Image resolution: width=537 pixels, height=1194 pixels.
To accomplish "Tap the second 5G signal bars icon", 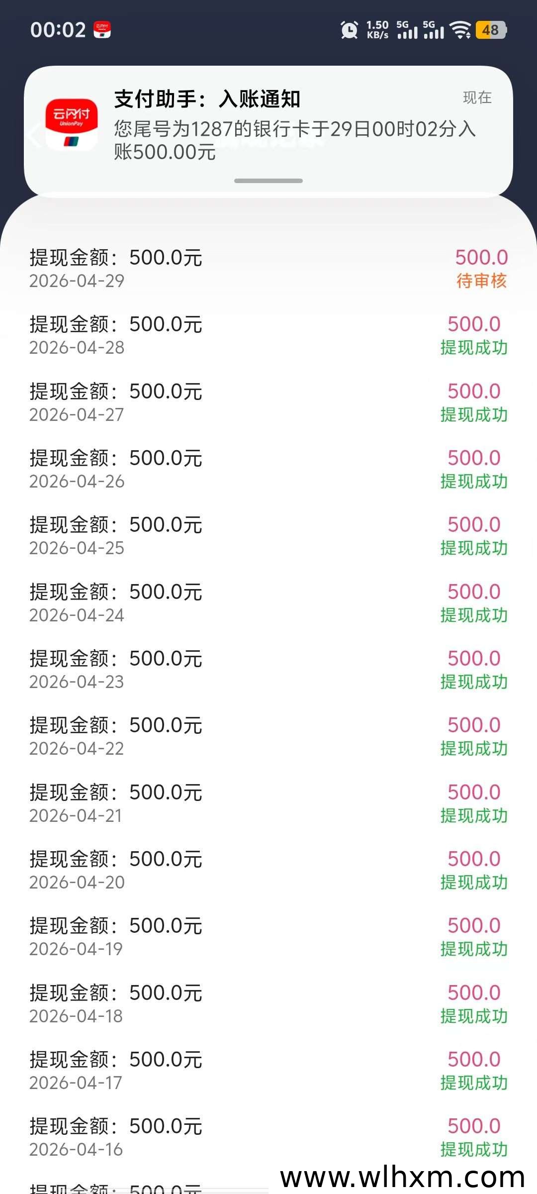I will coord(433,30).
